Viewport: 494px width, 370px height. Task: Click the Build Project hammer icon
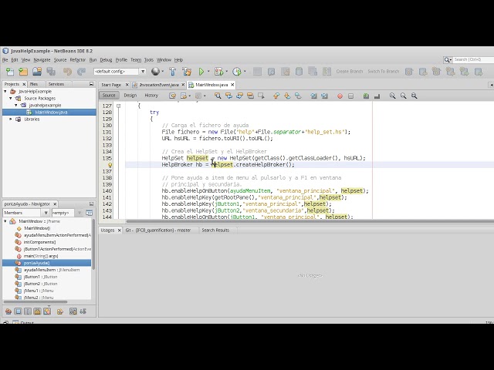172,72
